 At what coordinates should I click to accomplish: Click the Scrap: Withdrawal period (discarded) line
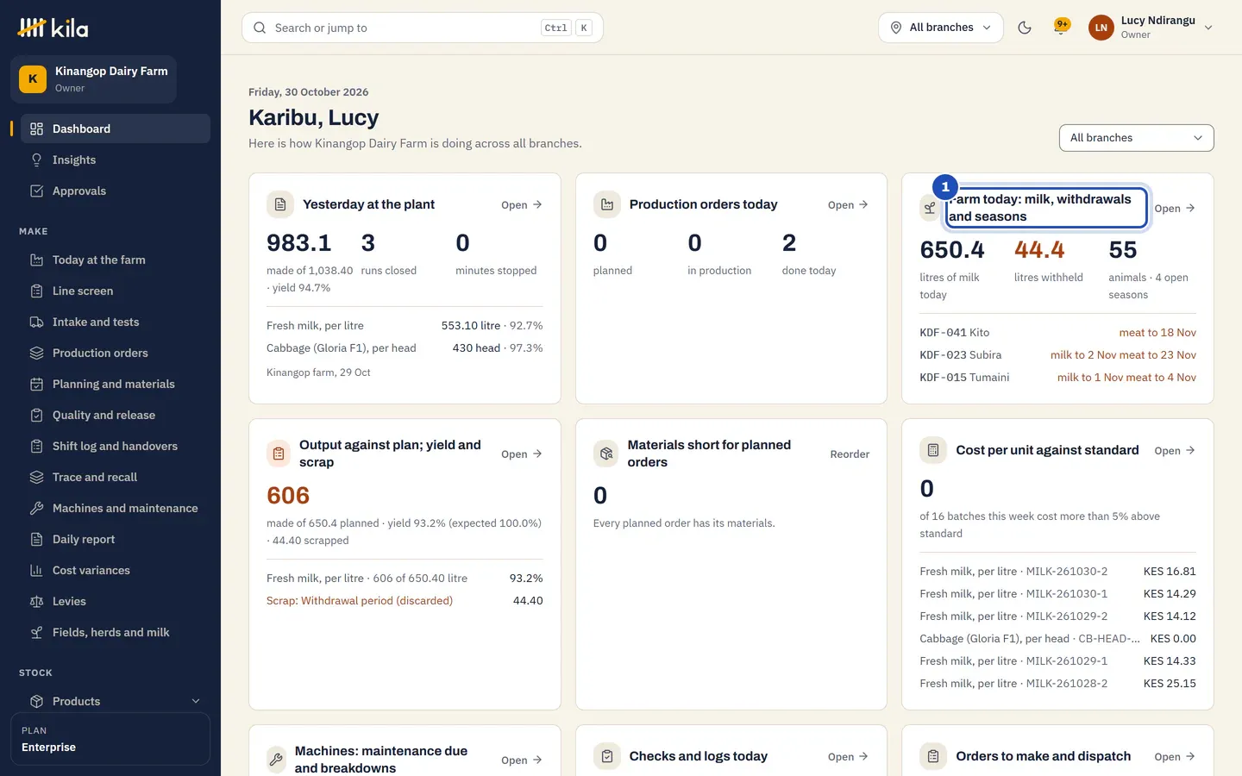pos(405,601)
